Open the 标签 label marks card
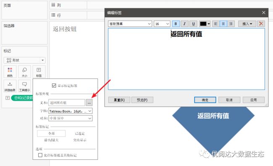Viewport: 273px width, 166px height. (x=39, y=72)
